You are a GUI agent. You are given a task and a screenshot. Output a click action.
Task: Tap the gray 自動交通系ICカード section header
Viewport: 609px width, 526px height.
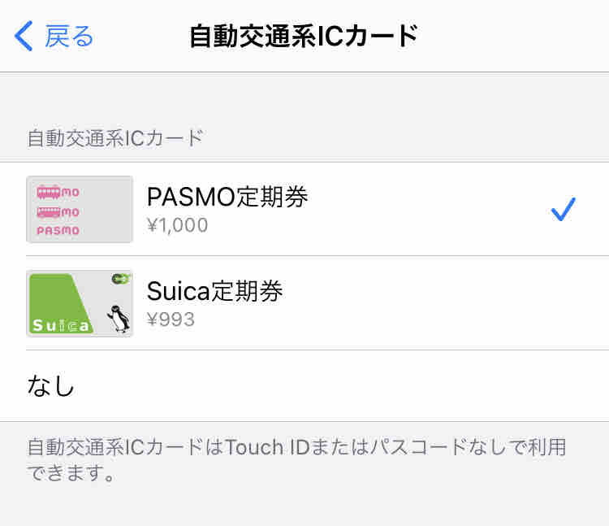tap(115, 138)
